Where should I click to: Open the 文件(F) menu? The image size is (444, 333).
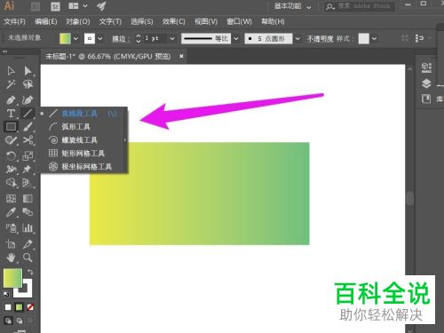[15, 21]
